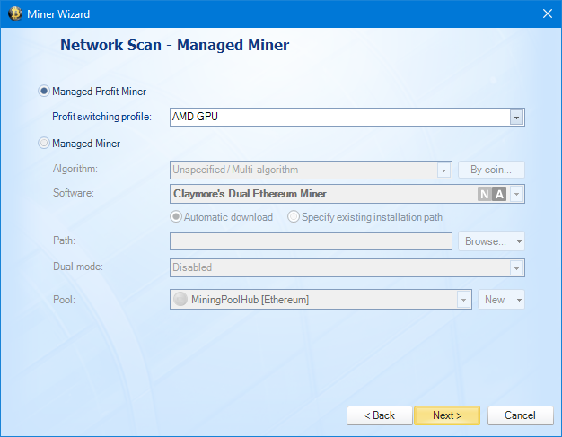This screenshot has height=437, width=562.
Task: Click the Browse... button label
Action: pyautogui.click(x=486, y=241)
